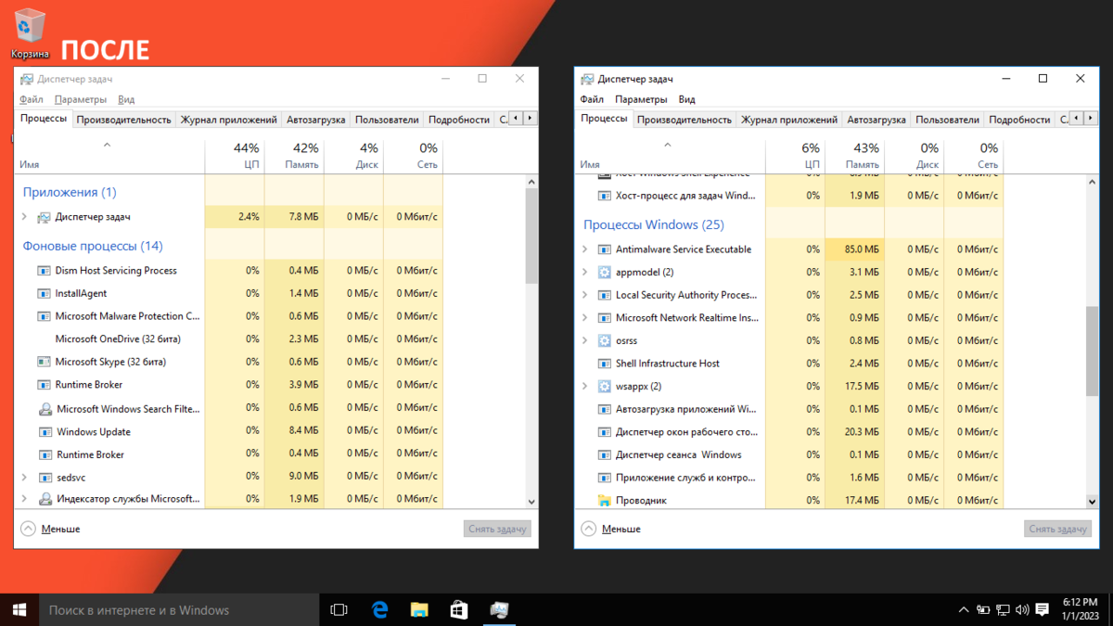Click the appmodel (2) gear icon
The image size is (1113, 626).
point(605,273)
